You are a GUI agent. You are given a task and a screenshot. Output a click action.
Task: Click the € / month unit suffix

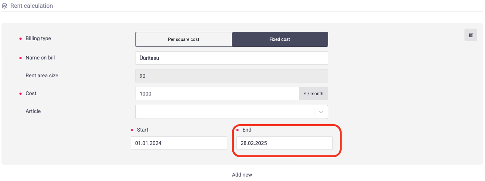[x=313, y=94]
